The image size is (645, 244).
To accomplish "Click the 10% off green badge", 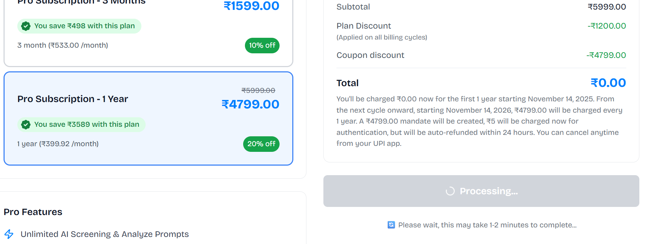I will (262, 46).
